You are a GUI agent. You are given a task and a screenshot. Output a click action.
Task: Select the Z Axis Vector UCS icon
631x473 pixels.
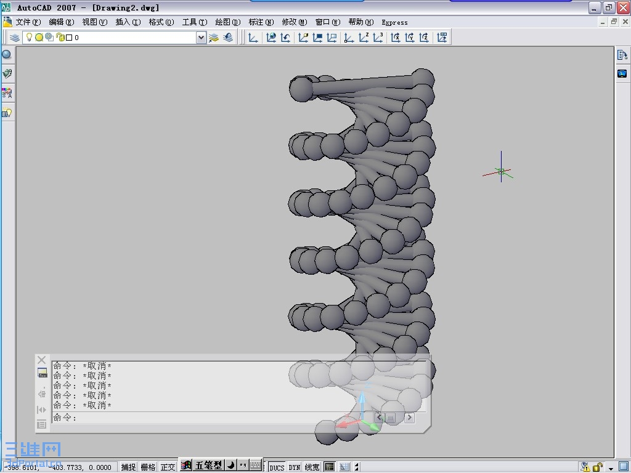click(x=364, y=38)
